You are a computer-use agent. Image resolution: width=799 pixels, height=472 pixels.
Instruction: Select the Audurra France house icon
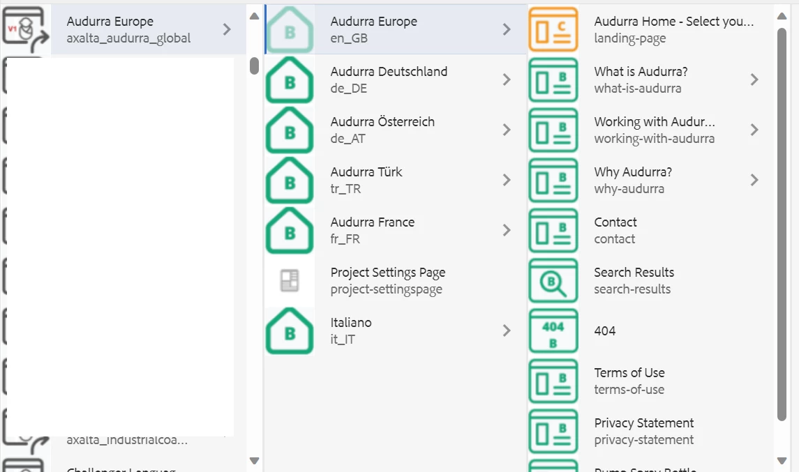[290, 230]
